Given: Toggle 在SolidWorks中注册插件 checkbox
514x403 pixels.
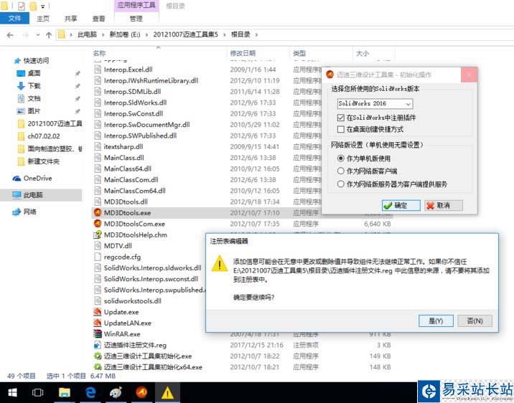Looking at the screenshot, I should (340, 118).
